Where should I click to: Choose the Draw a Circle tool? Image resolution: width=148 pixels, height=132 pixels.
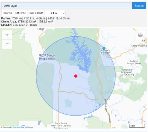pyautogui.click(x=36, y=13)
